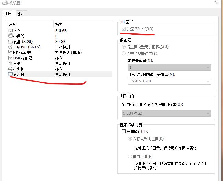Select the 硬盘 (SCSI) hard disk icon

[10, 41]
